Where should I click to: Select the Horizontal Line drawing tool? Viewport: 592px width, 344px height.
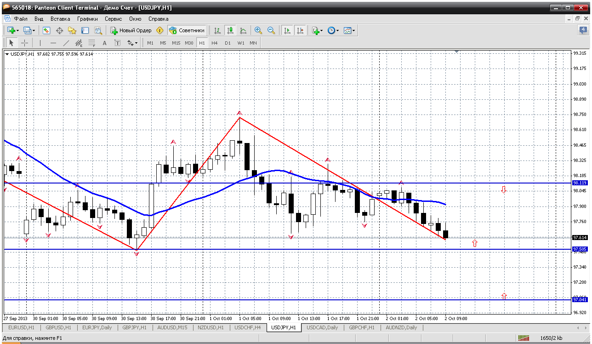53,43
